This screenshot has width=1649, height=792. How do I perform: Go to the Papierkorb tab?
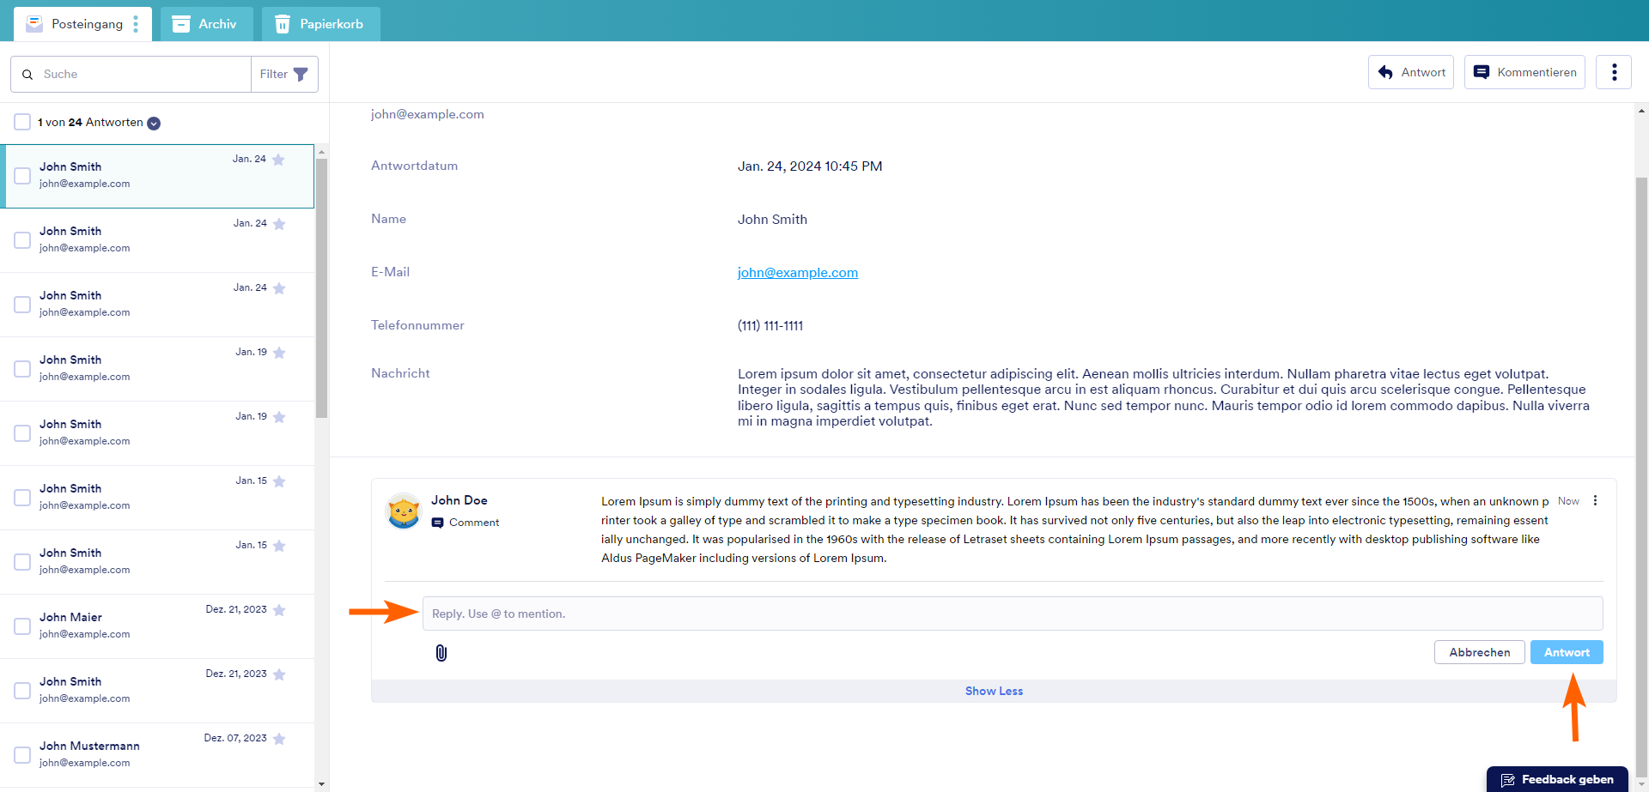(x=320, y=24)
